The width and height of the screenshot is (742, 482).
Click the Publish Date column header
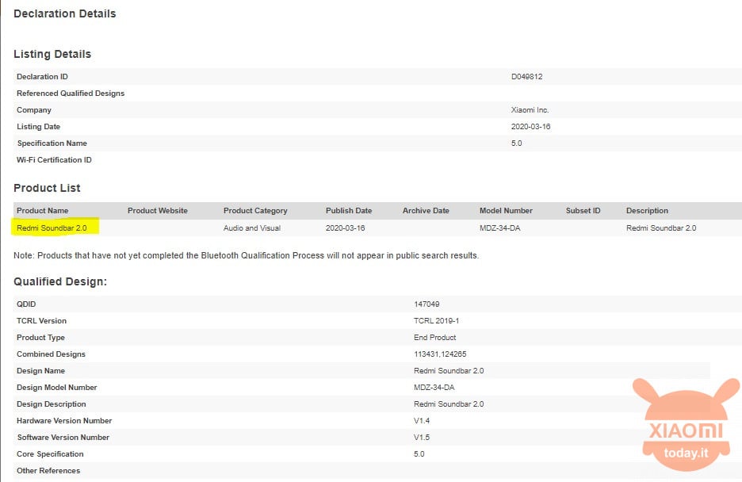click(349, 211)
